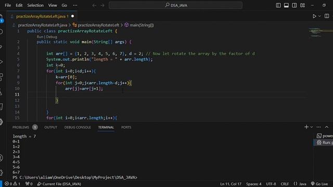This screenshot has height=187, width=333.
Task: Open the Manage gear icon
Action: click(x=1, y=172)
